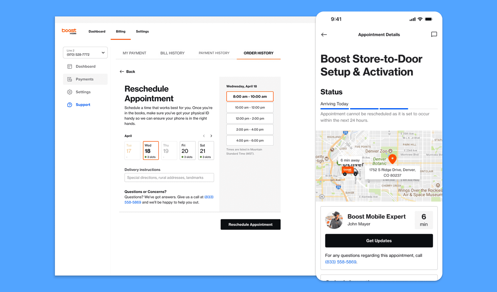Choose 4:00 pm - 6:00 pm time slot

click(x=250, y=140)
